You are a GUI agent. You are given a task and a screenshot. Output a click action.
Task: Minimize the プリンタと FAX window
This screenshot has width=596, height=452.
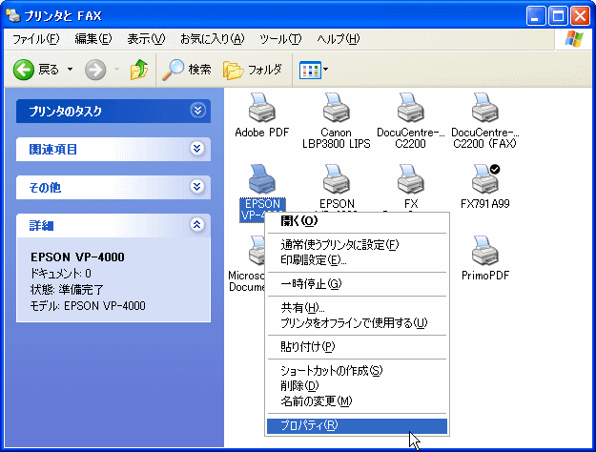point(536,15)
